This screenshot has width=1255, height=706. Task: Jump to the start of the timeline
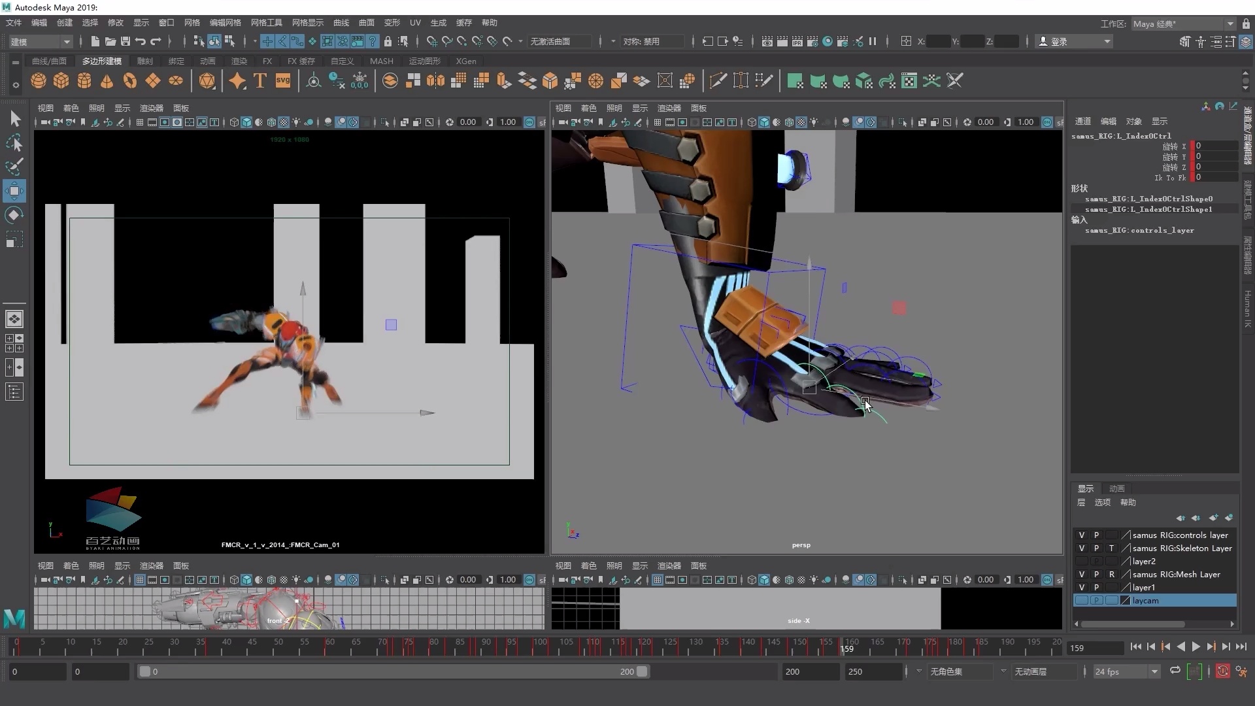(x=1137, y=647)
